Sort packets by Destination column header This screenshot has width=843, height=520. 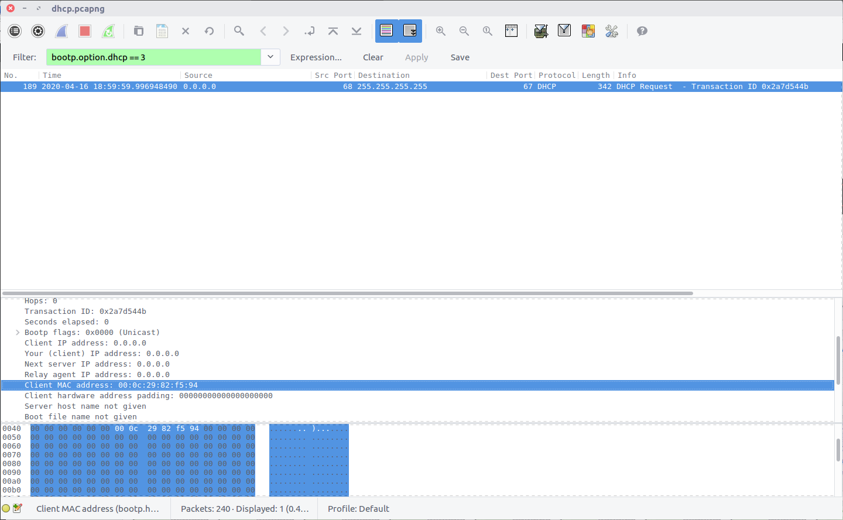click(x=384, y=75)
